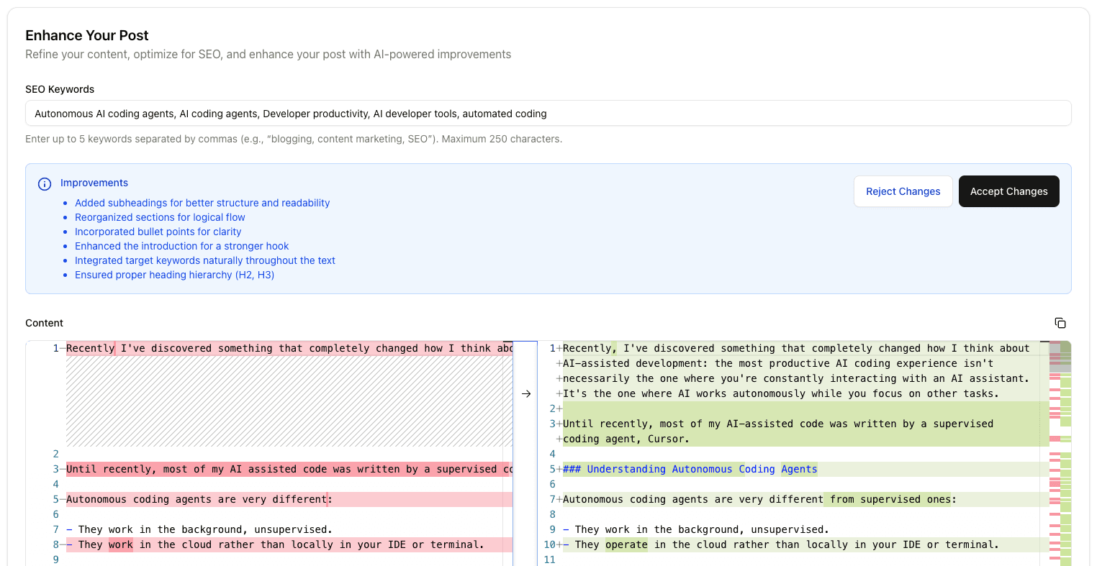Click '### Understanding Autonomous Coding Agents' heading line
This screenshot has height=566, width=1097.
[x=690, y=469]
